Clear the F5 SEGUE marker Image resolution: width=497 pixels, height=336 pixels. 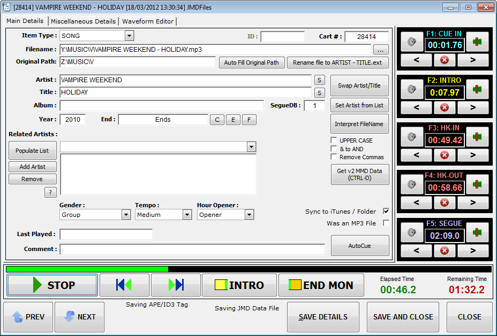pyautogui.click(x=445, y=251)
